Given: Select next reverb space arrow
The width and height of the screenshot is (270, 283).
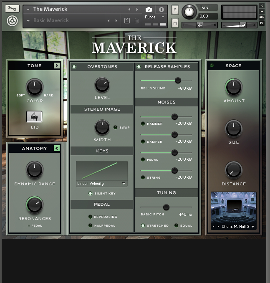Looking at the screenshot, I should (218, 227).
